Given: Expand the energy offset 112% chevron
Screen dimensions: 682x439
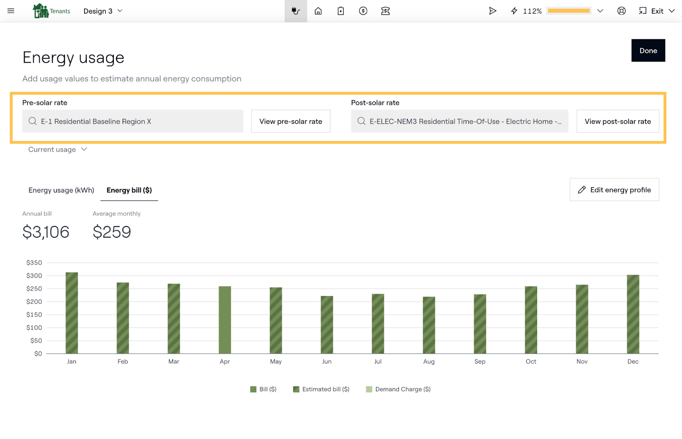Looking at the screenshot, I should [x=600, y=11].
